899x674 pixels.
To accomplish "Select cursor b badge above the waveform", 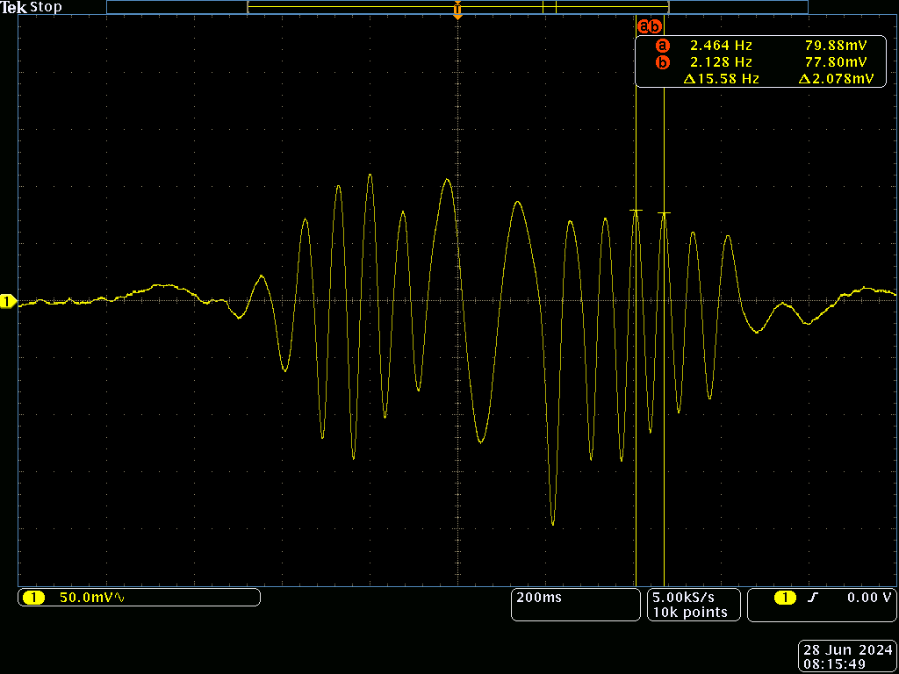I will pyautogui.click(x=656, y=26).
